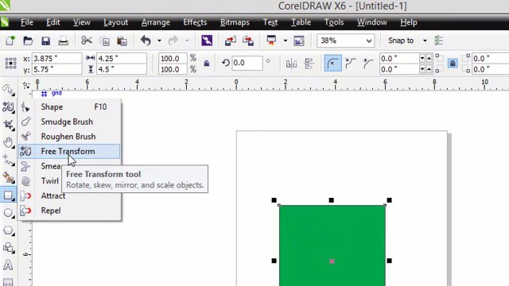This screenshot has width=509, height=286.
Task: Select the Ellipse tool in the toolbox
Action: pos(8,213)
